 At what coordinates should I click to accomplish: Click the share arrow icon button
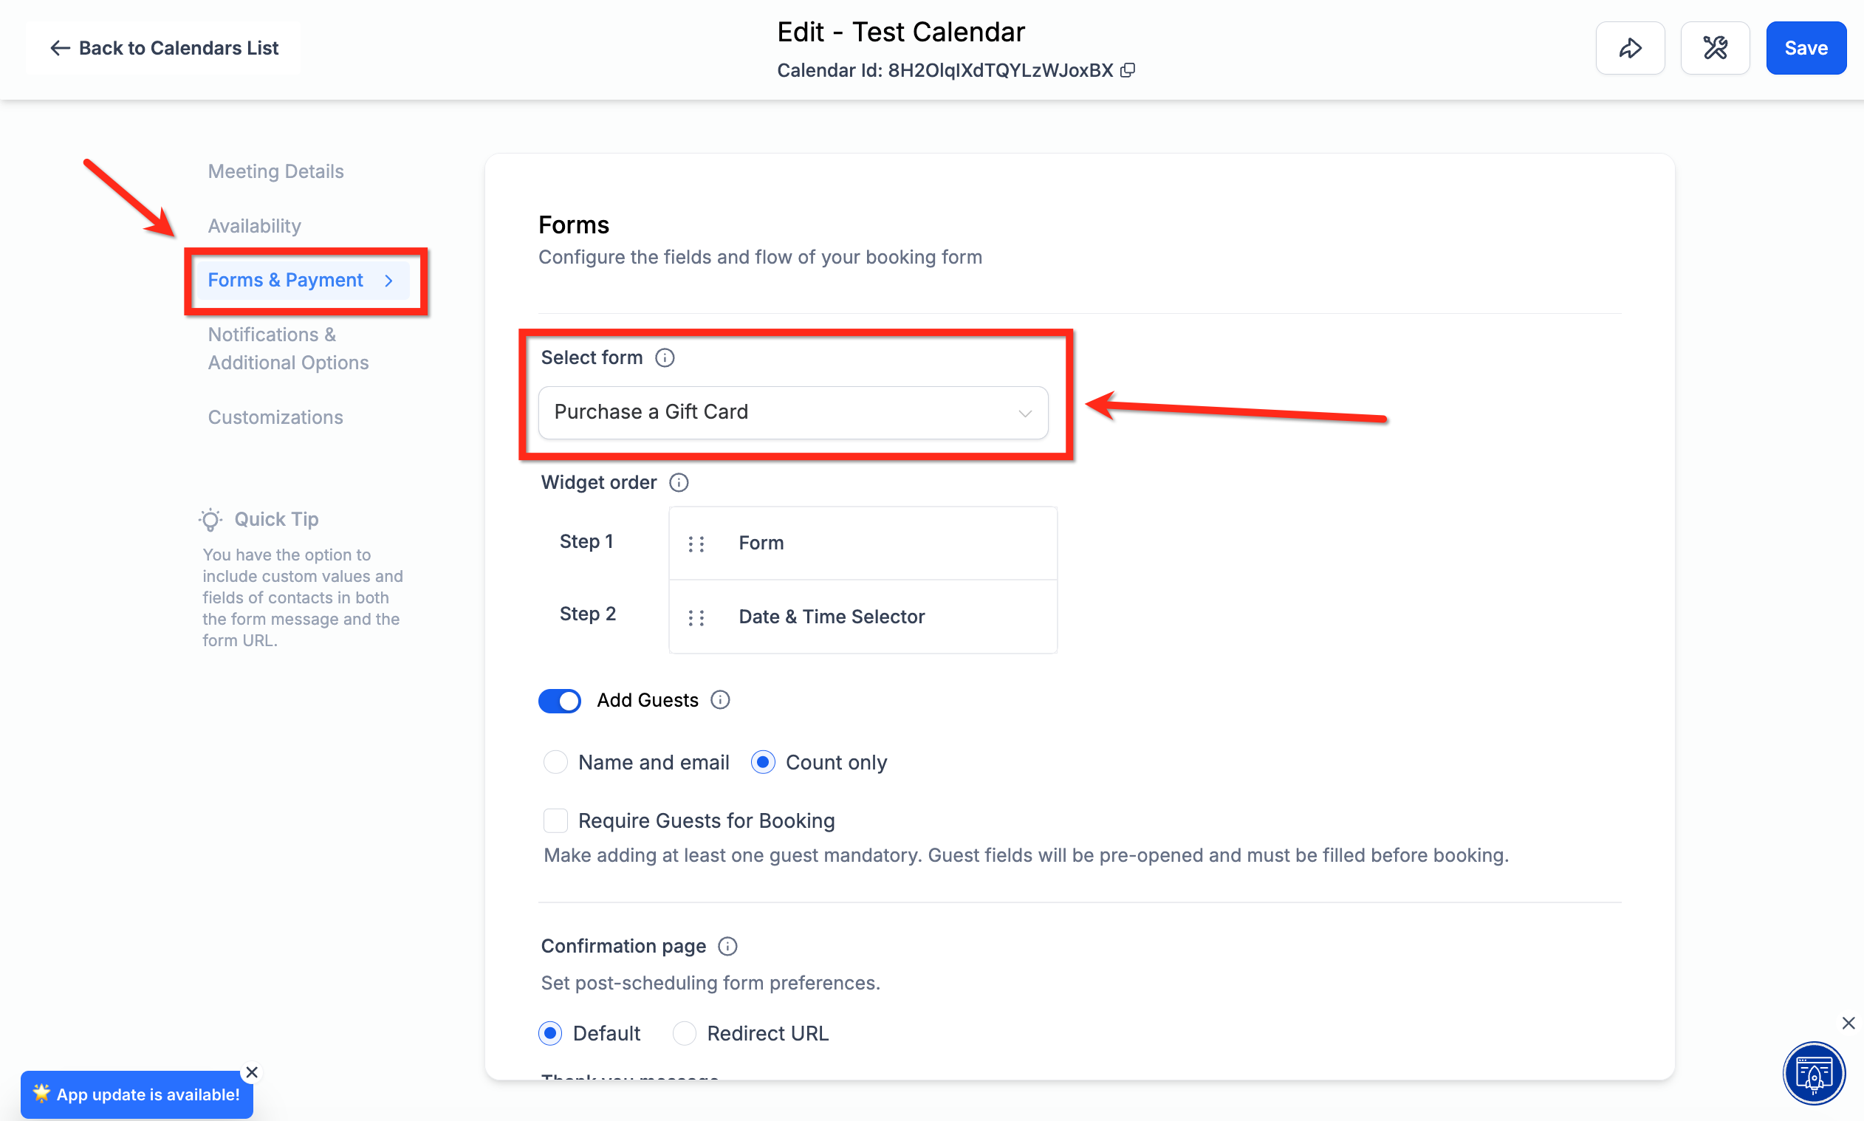click(1630, 48)
